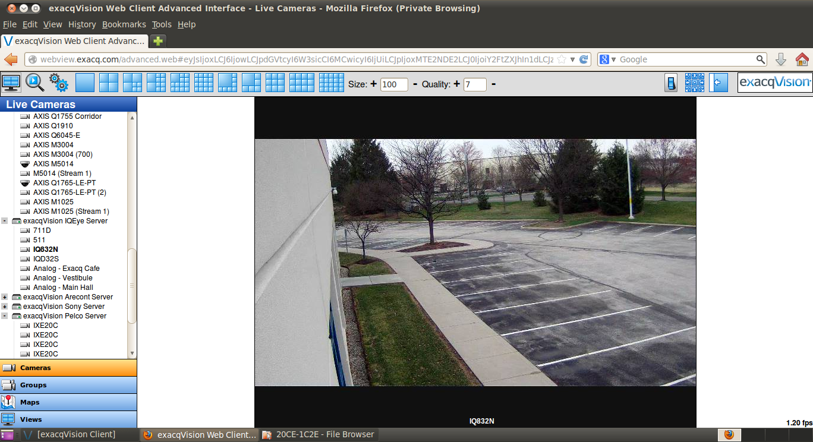
Task: Collapse the exacqVision IQEye Server node
Action: tap(5, 221)
